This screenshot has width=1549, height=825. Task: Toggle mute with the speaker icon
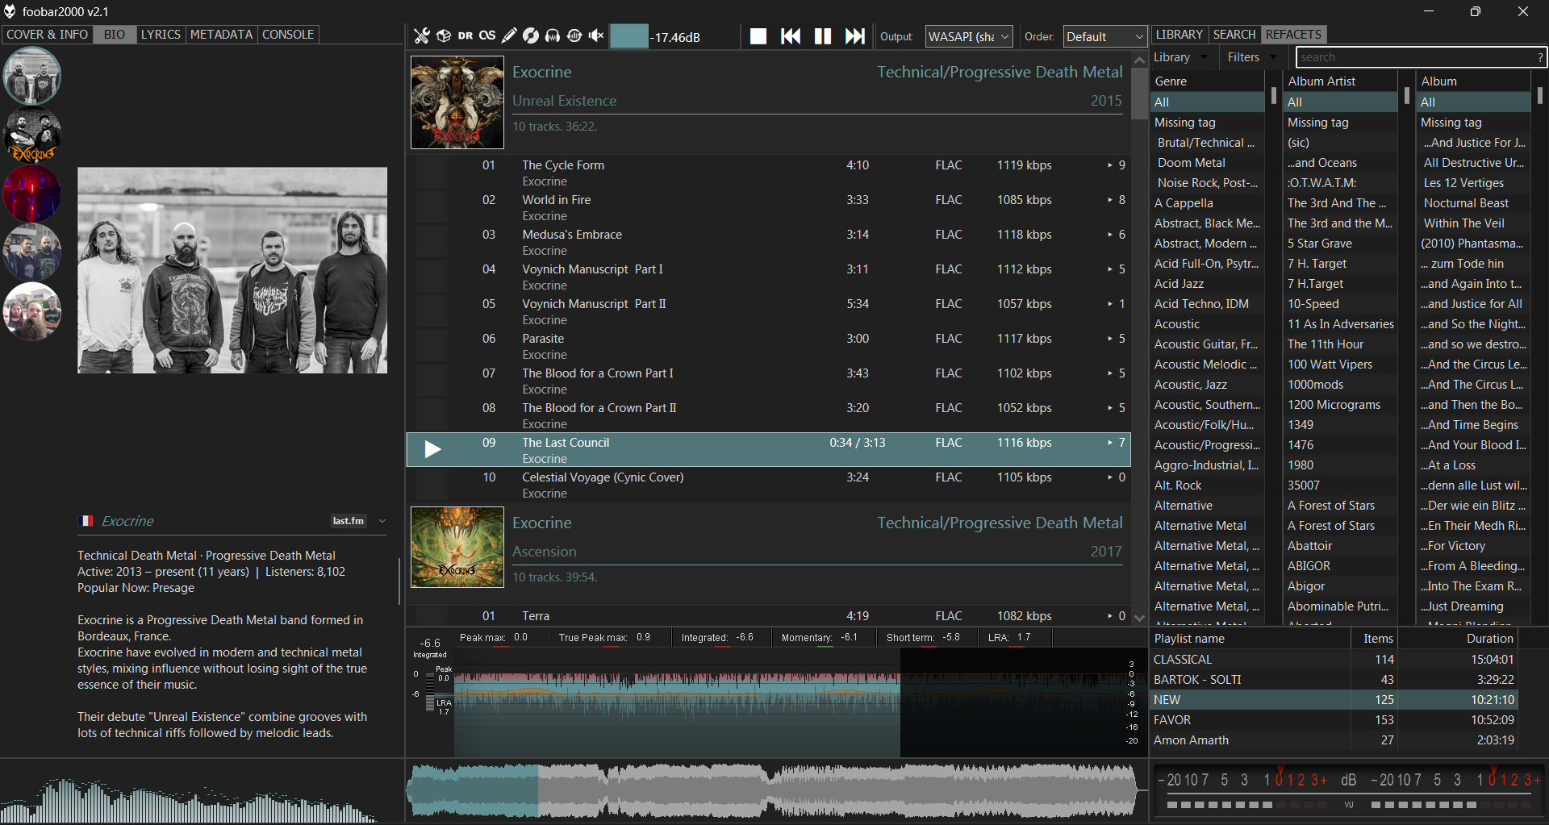tap(596, 35)
